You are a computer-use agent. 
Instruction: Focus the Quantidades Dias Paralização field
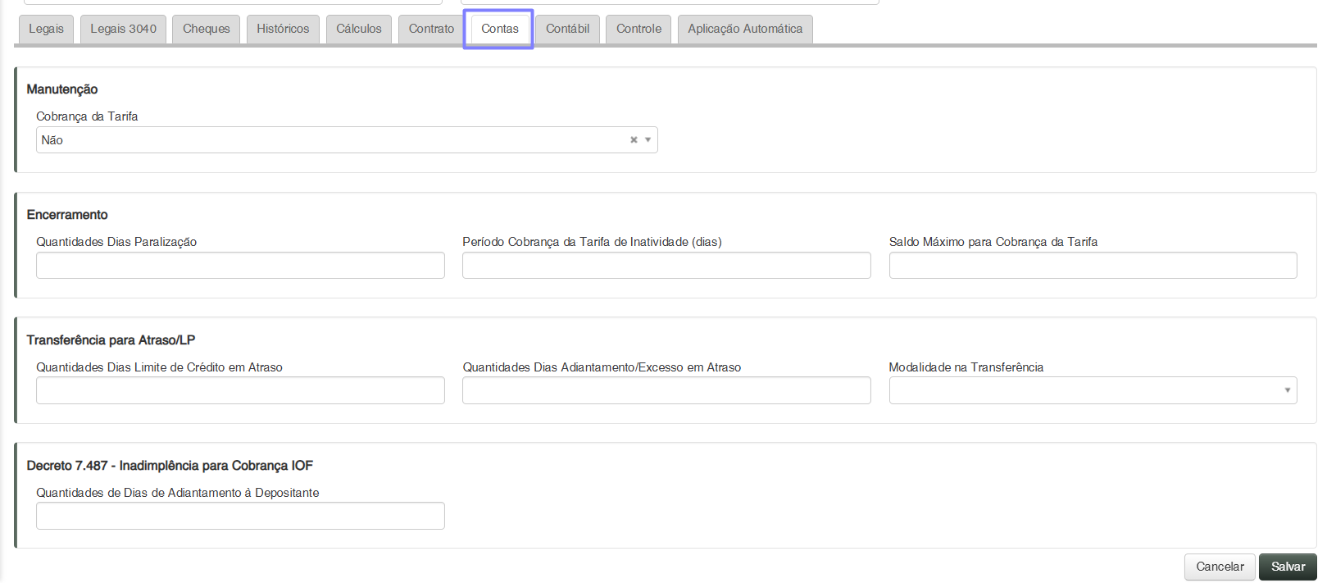coord(240,266)
